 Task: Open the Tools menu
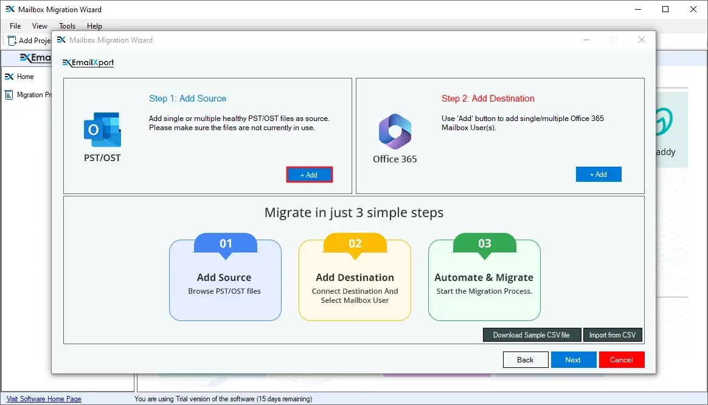tap(68, 26)
